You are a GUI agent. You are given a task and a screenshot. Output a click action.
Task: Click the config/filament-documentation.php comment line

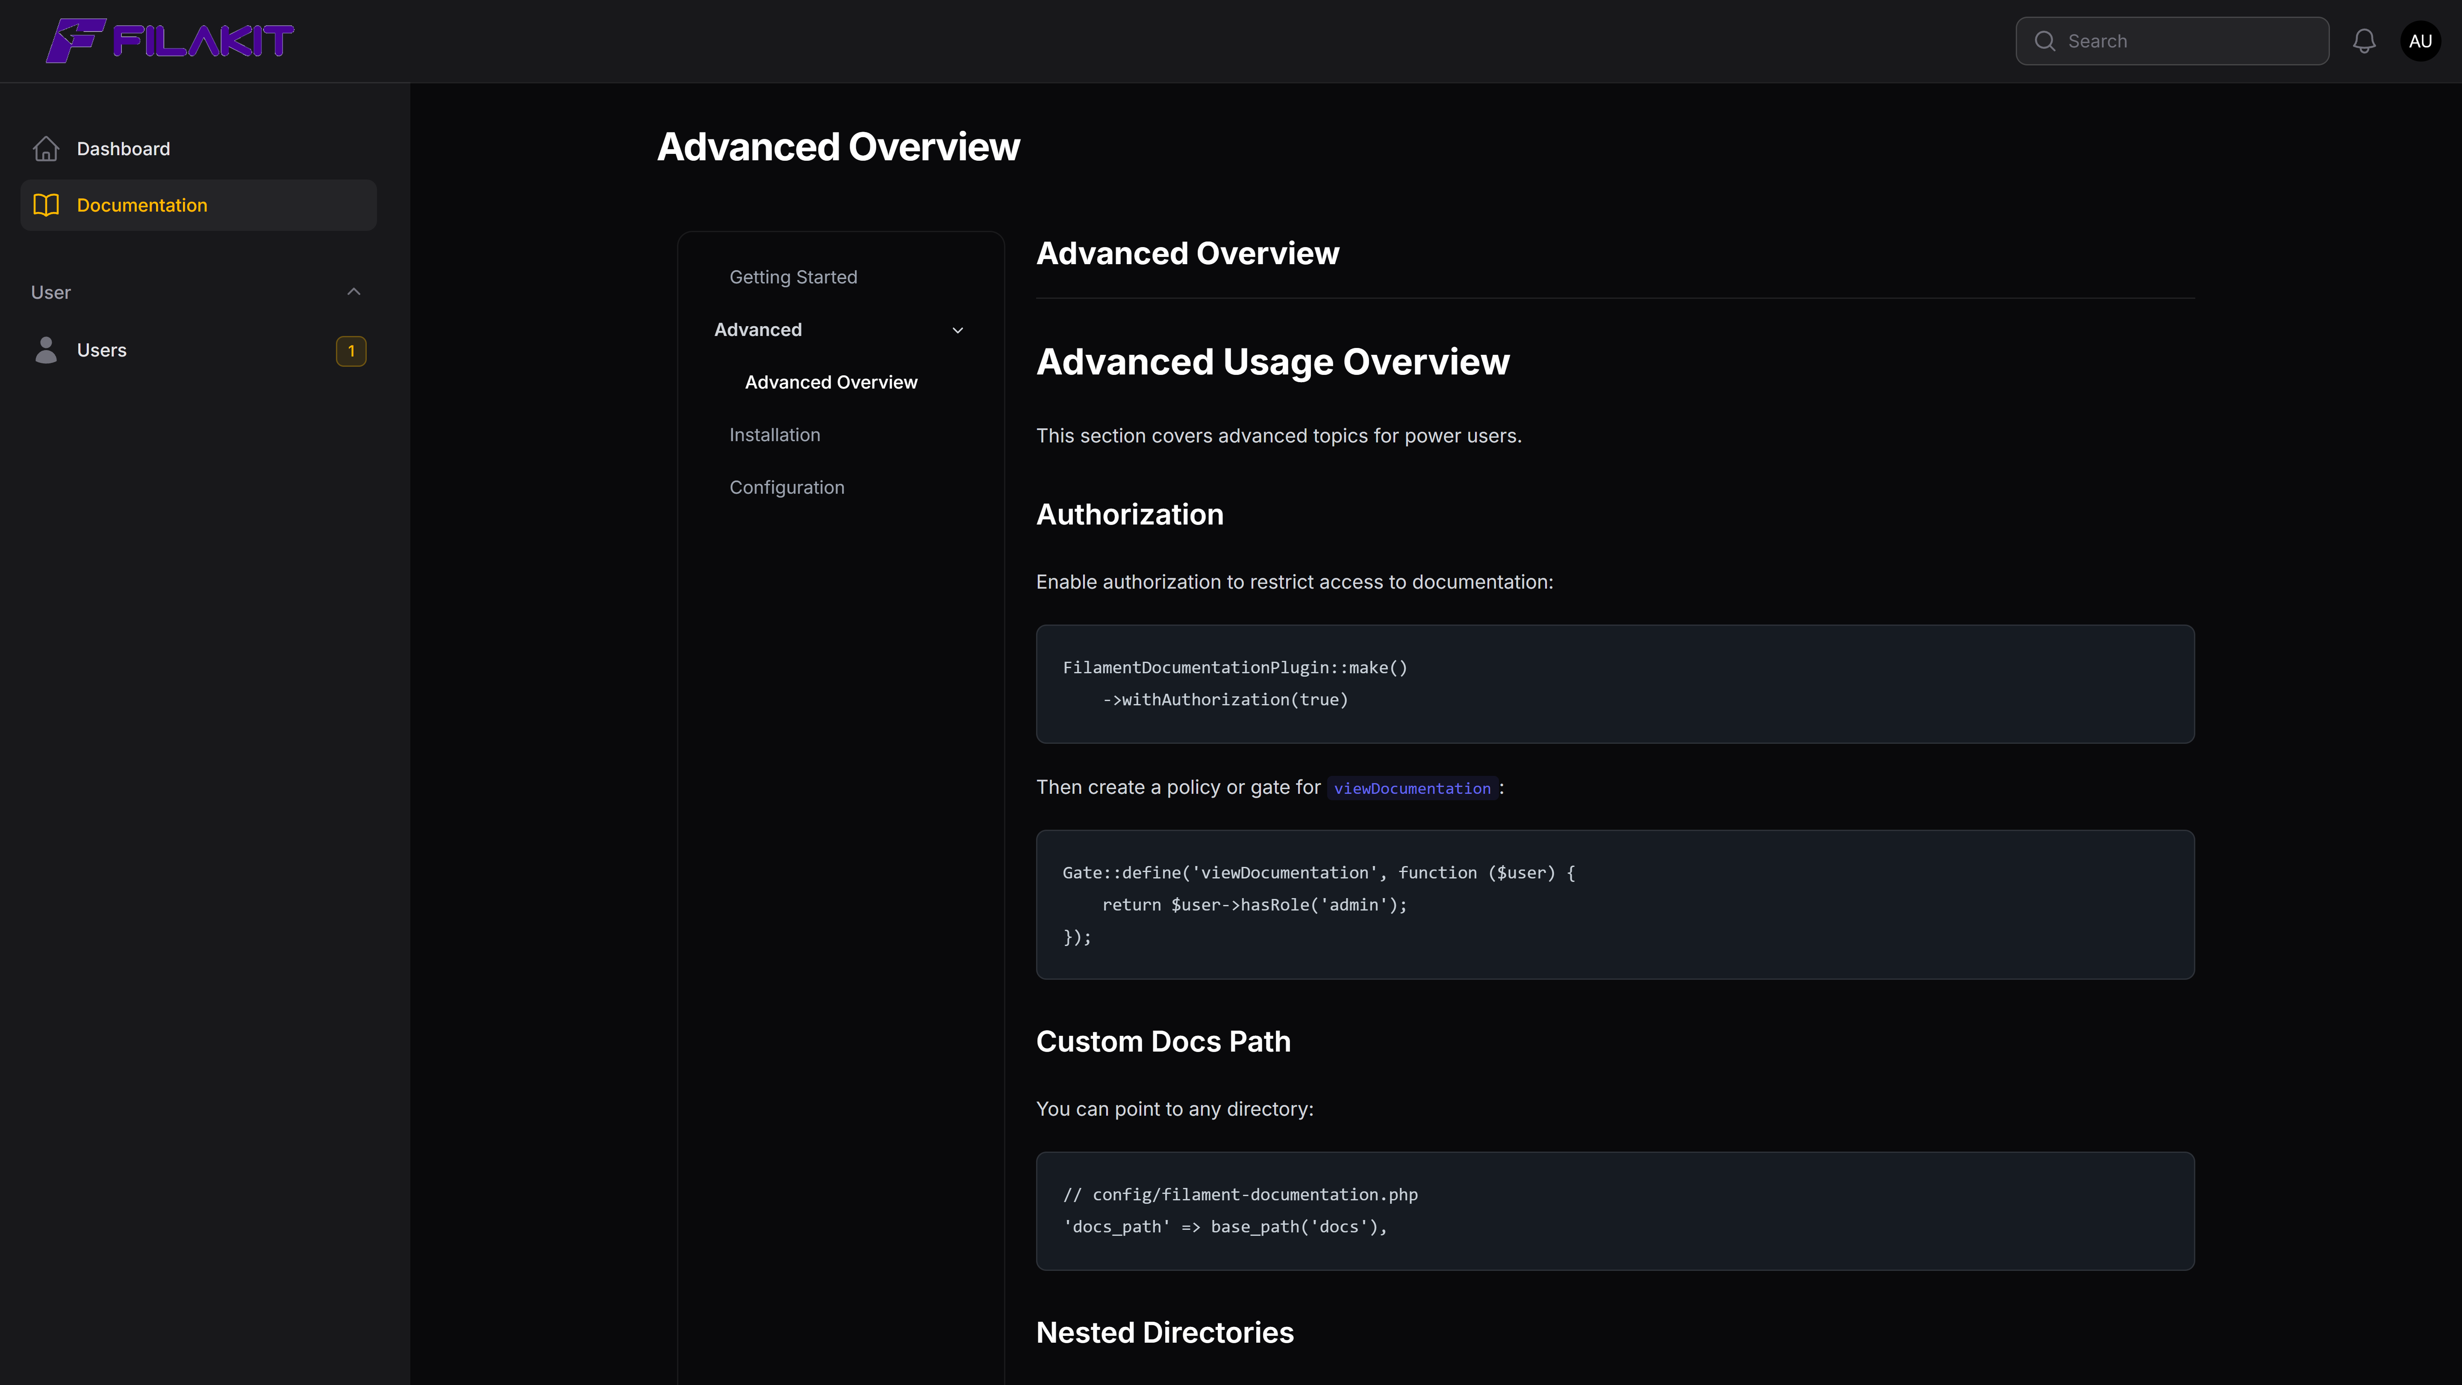[x=1240, y=1195]
